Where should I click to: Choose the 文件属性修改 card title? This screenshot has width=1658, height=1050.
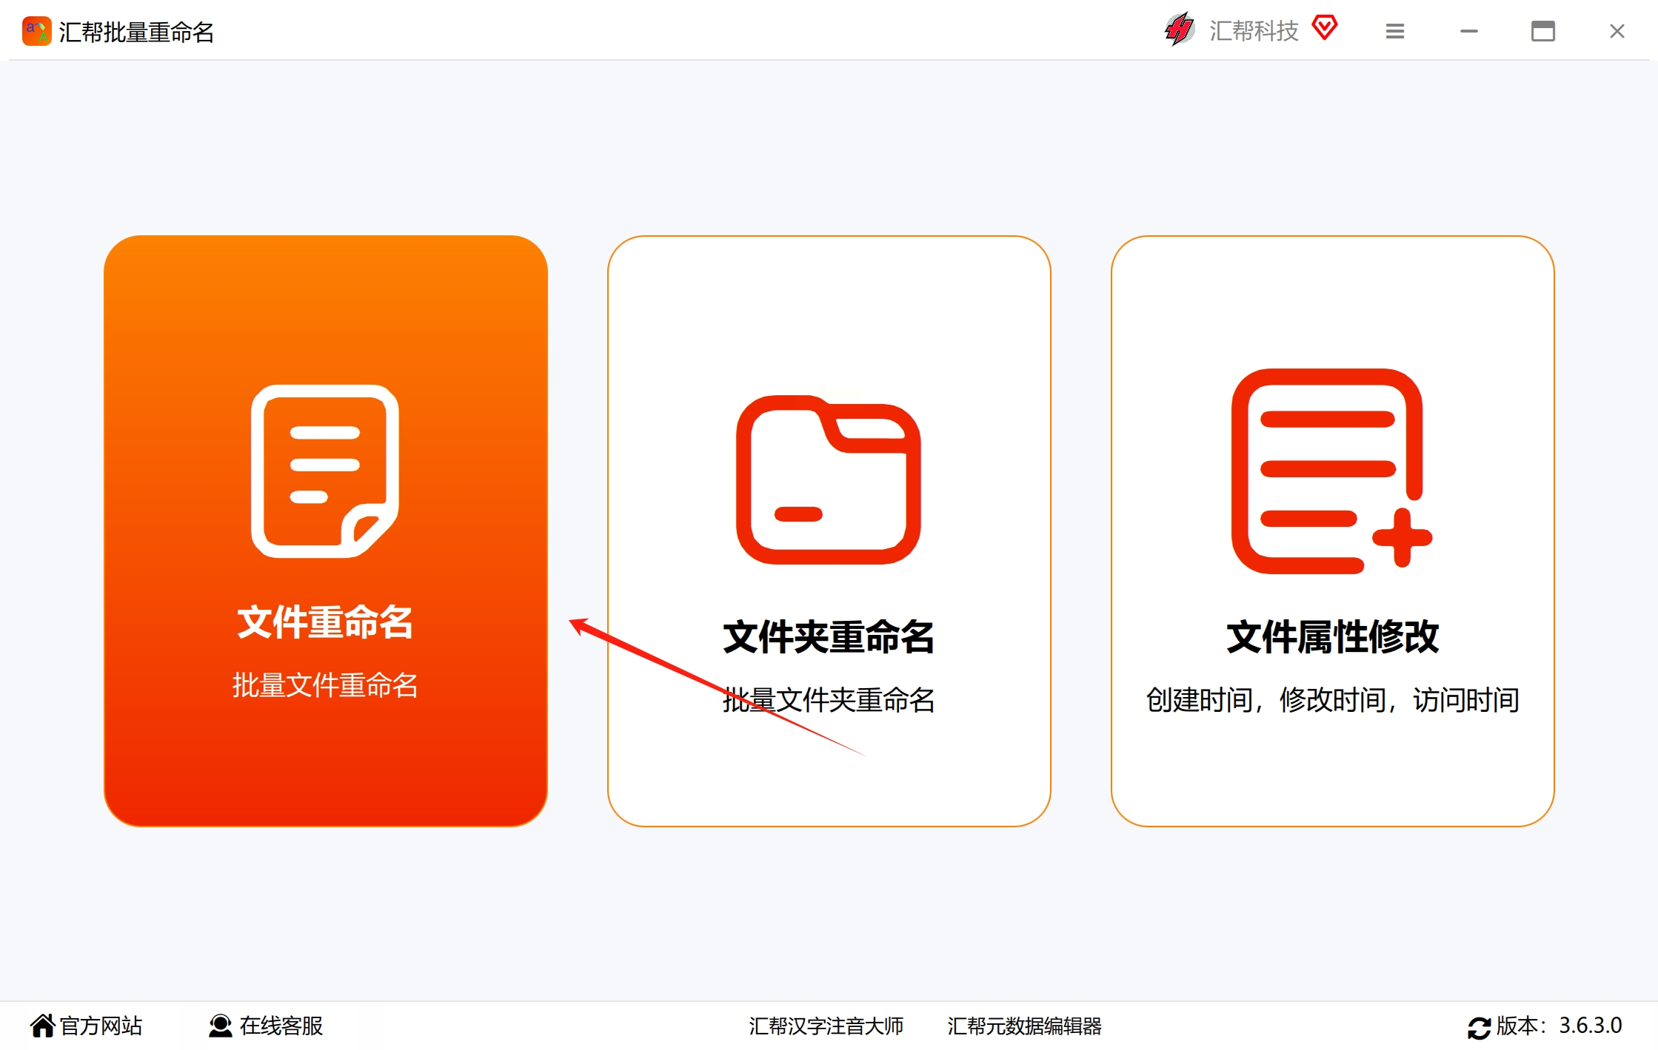coord(1332,637)
